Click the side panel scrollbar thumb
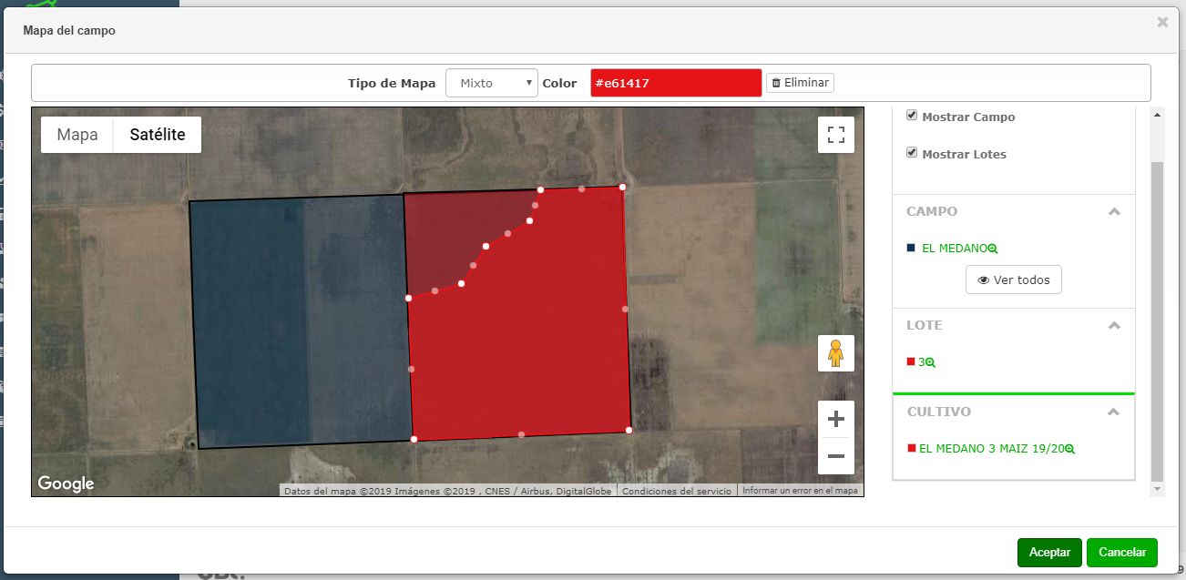The width and height of the screenshot is (1186, 580). pyautogui.click(x=1157, y=321)
